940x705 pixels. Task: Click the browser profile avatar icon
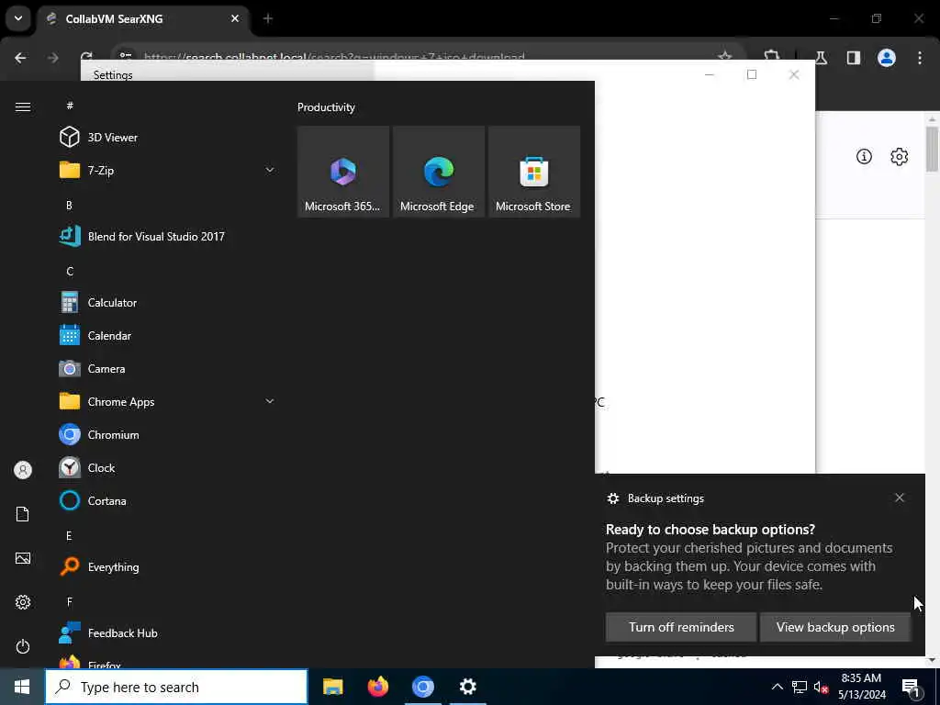(887, 58)
